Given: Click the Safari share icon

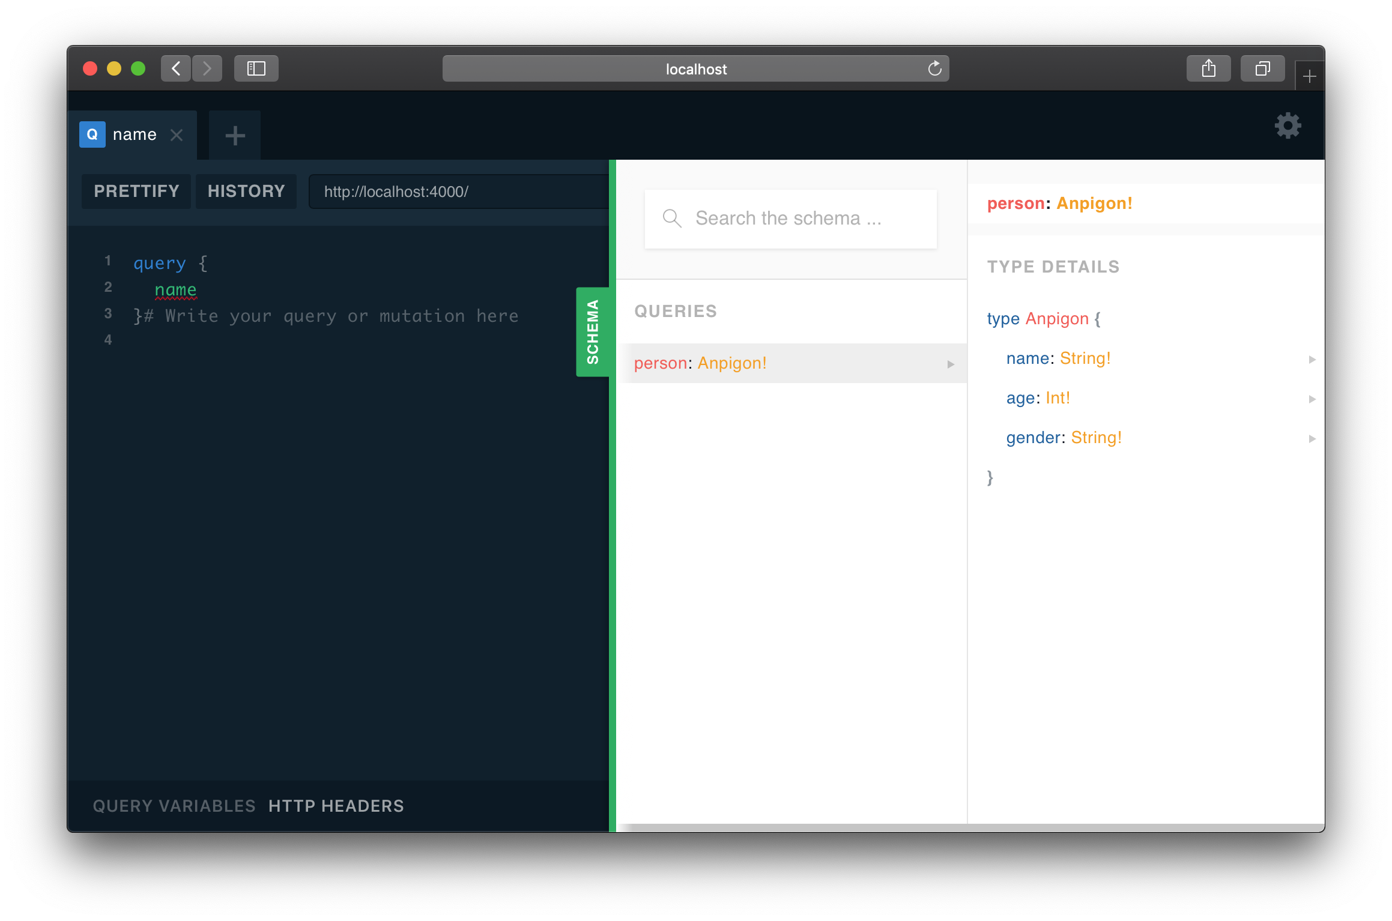Looking at the screenshot, I should [1208, 68].
